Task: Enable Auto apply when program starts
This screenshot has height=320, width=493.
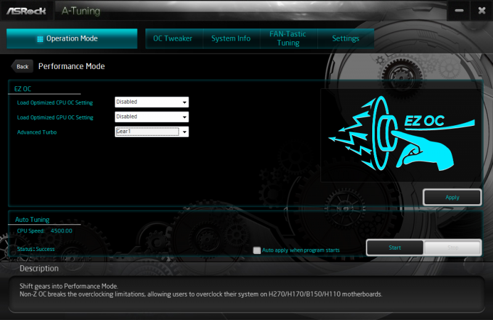Action: pyautogui.click(x=257, y=250)
